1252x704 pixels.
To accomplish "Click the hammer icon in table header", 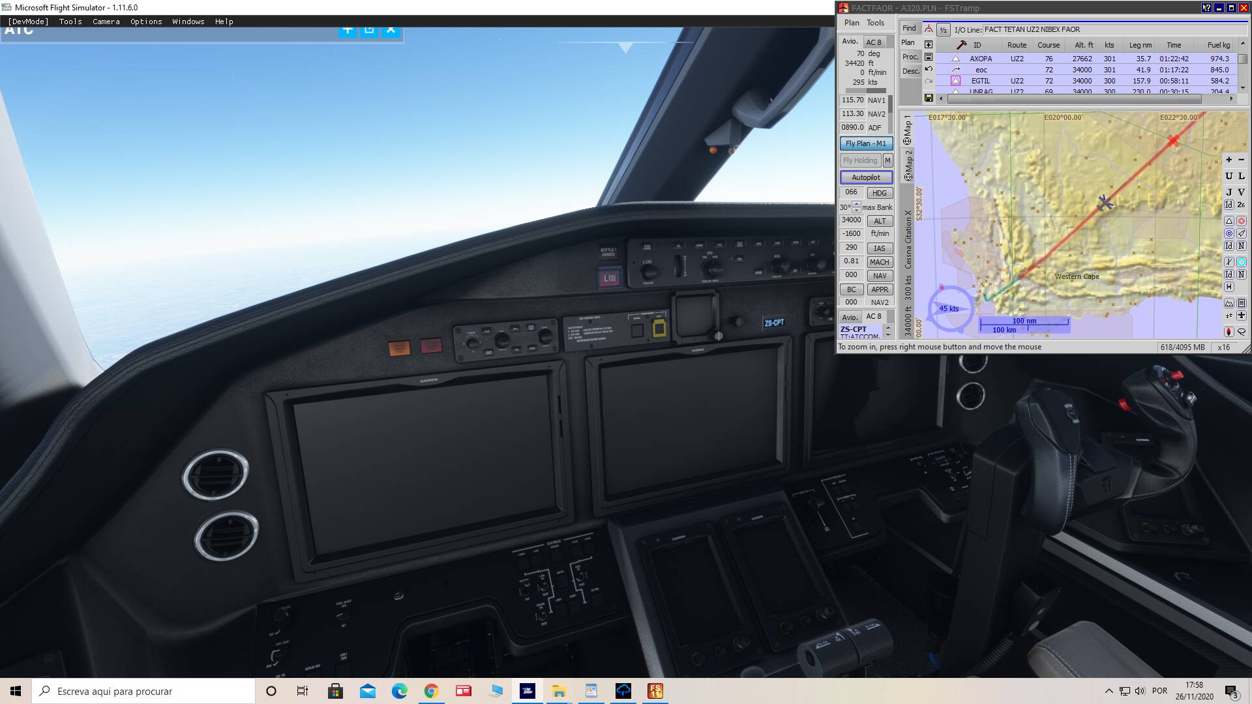I will click(961, 45).
